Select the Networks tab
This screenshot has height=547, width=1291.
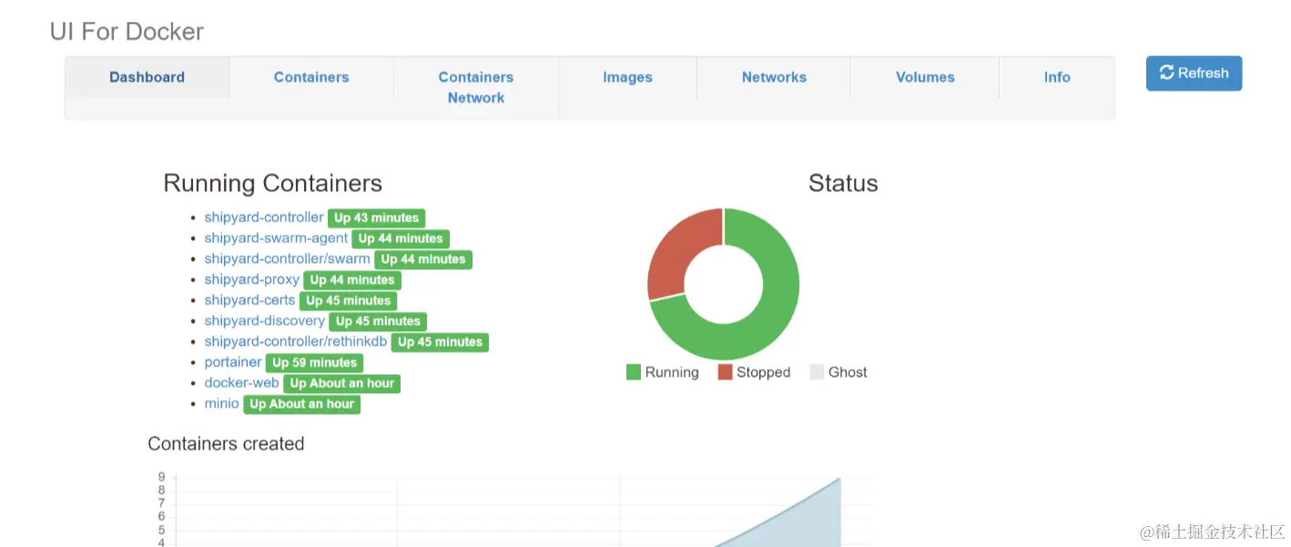point(774,77)
